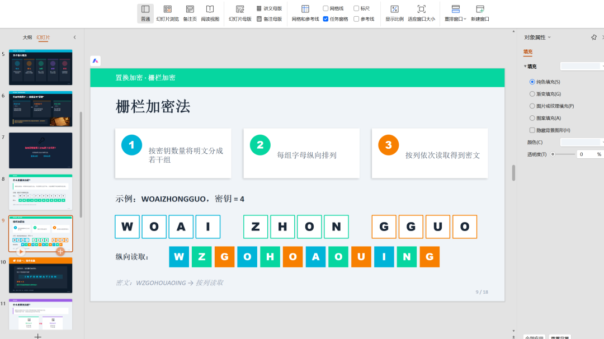Open Slide Master (幻灯片母版)

point(240,13)
